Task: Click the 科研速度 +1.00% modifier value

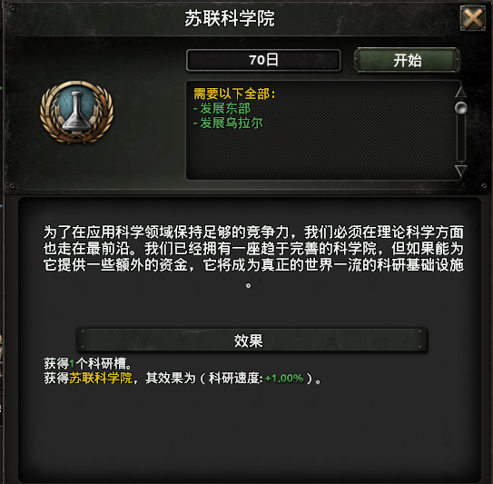Action: [284, 378]
